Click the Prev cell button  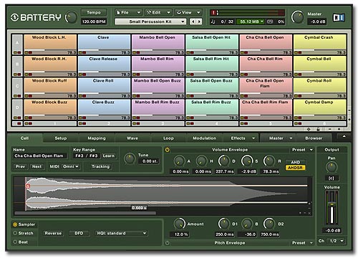point(20,166)
